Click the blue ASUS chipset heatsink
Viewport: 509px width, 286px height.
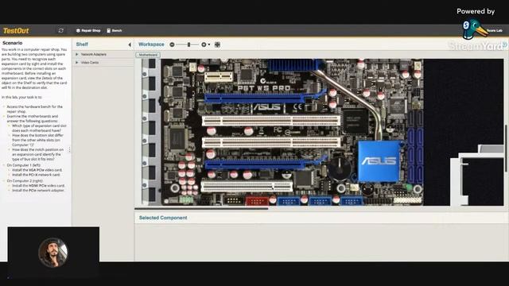[379, 161]
